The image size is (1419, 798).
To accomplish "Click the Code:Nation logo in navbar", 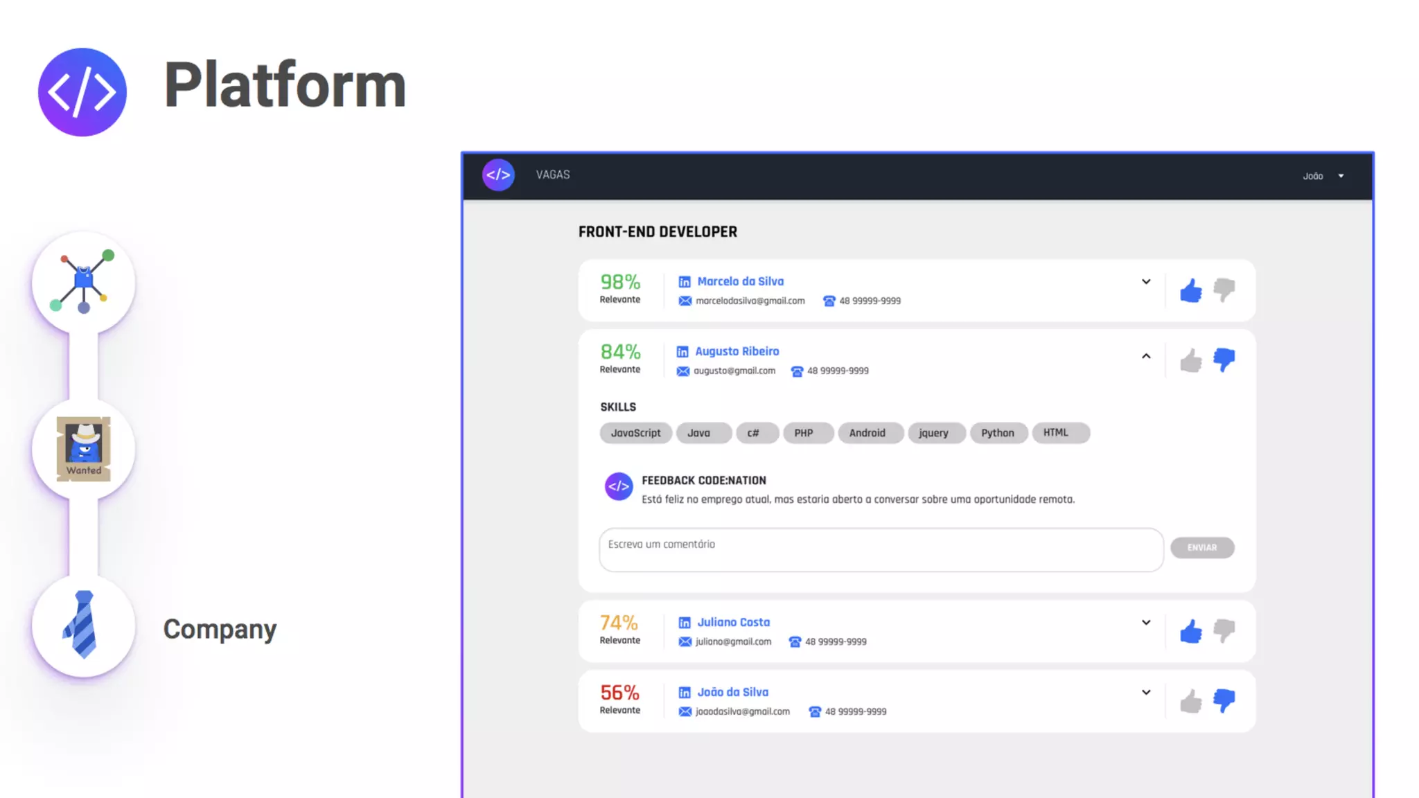I will pyautogui.click(x=498, y=175).
